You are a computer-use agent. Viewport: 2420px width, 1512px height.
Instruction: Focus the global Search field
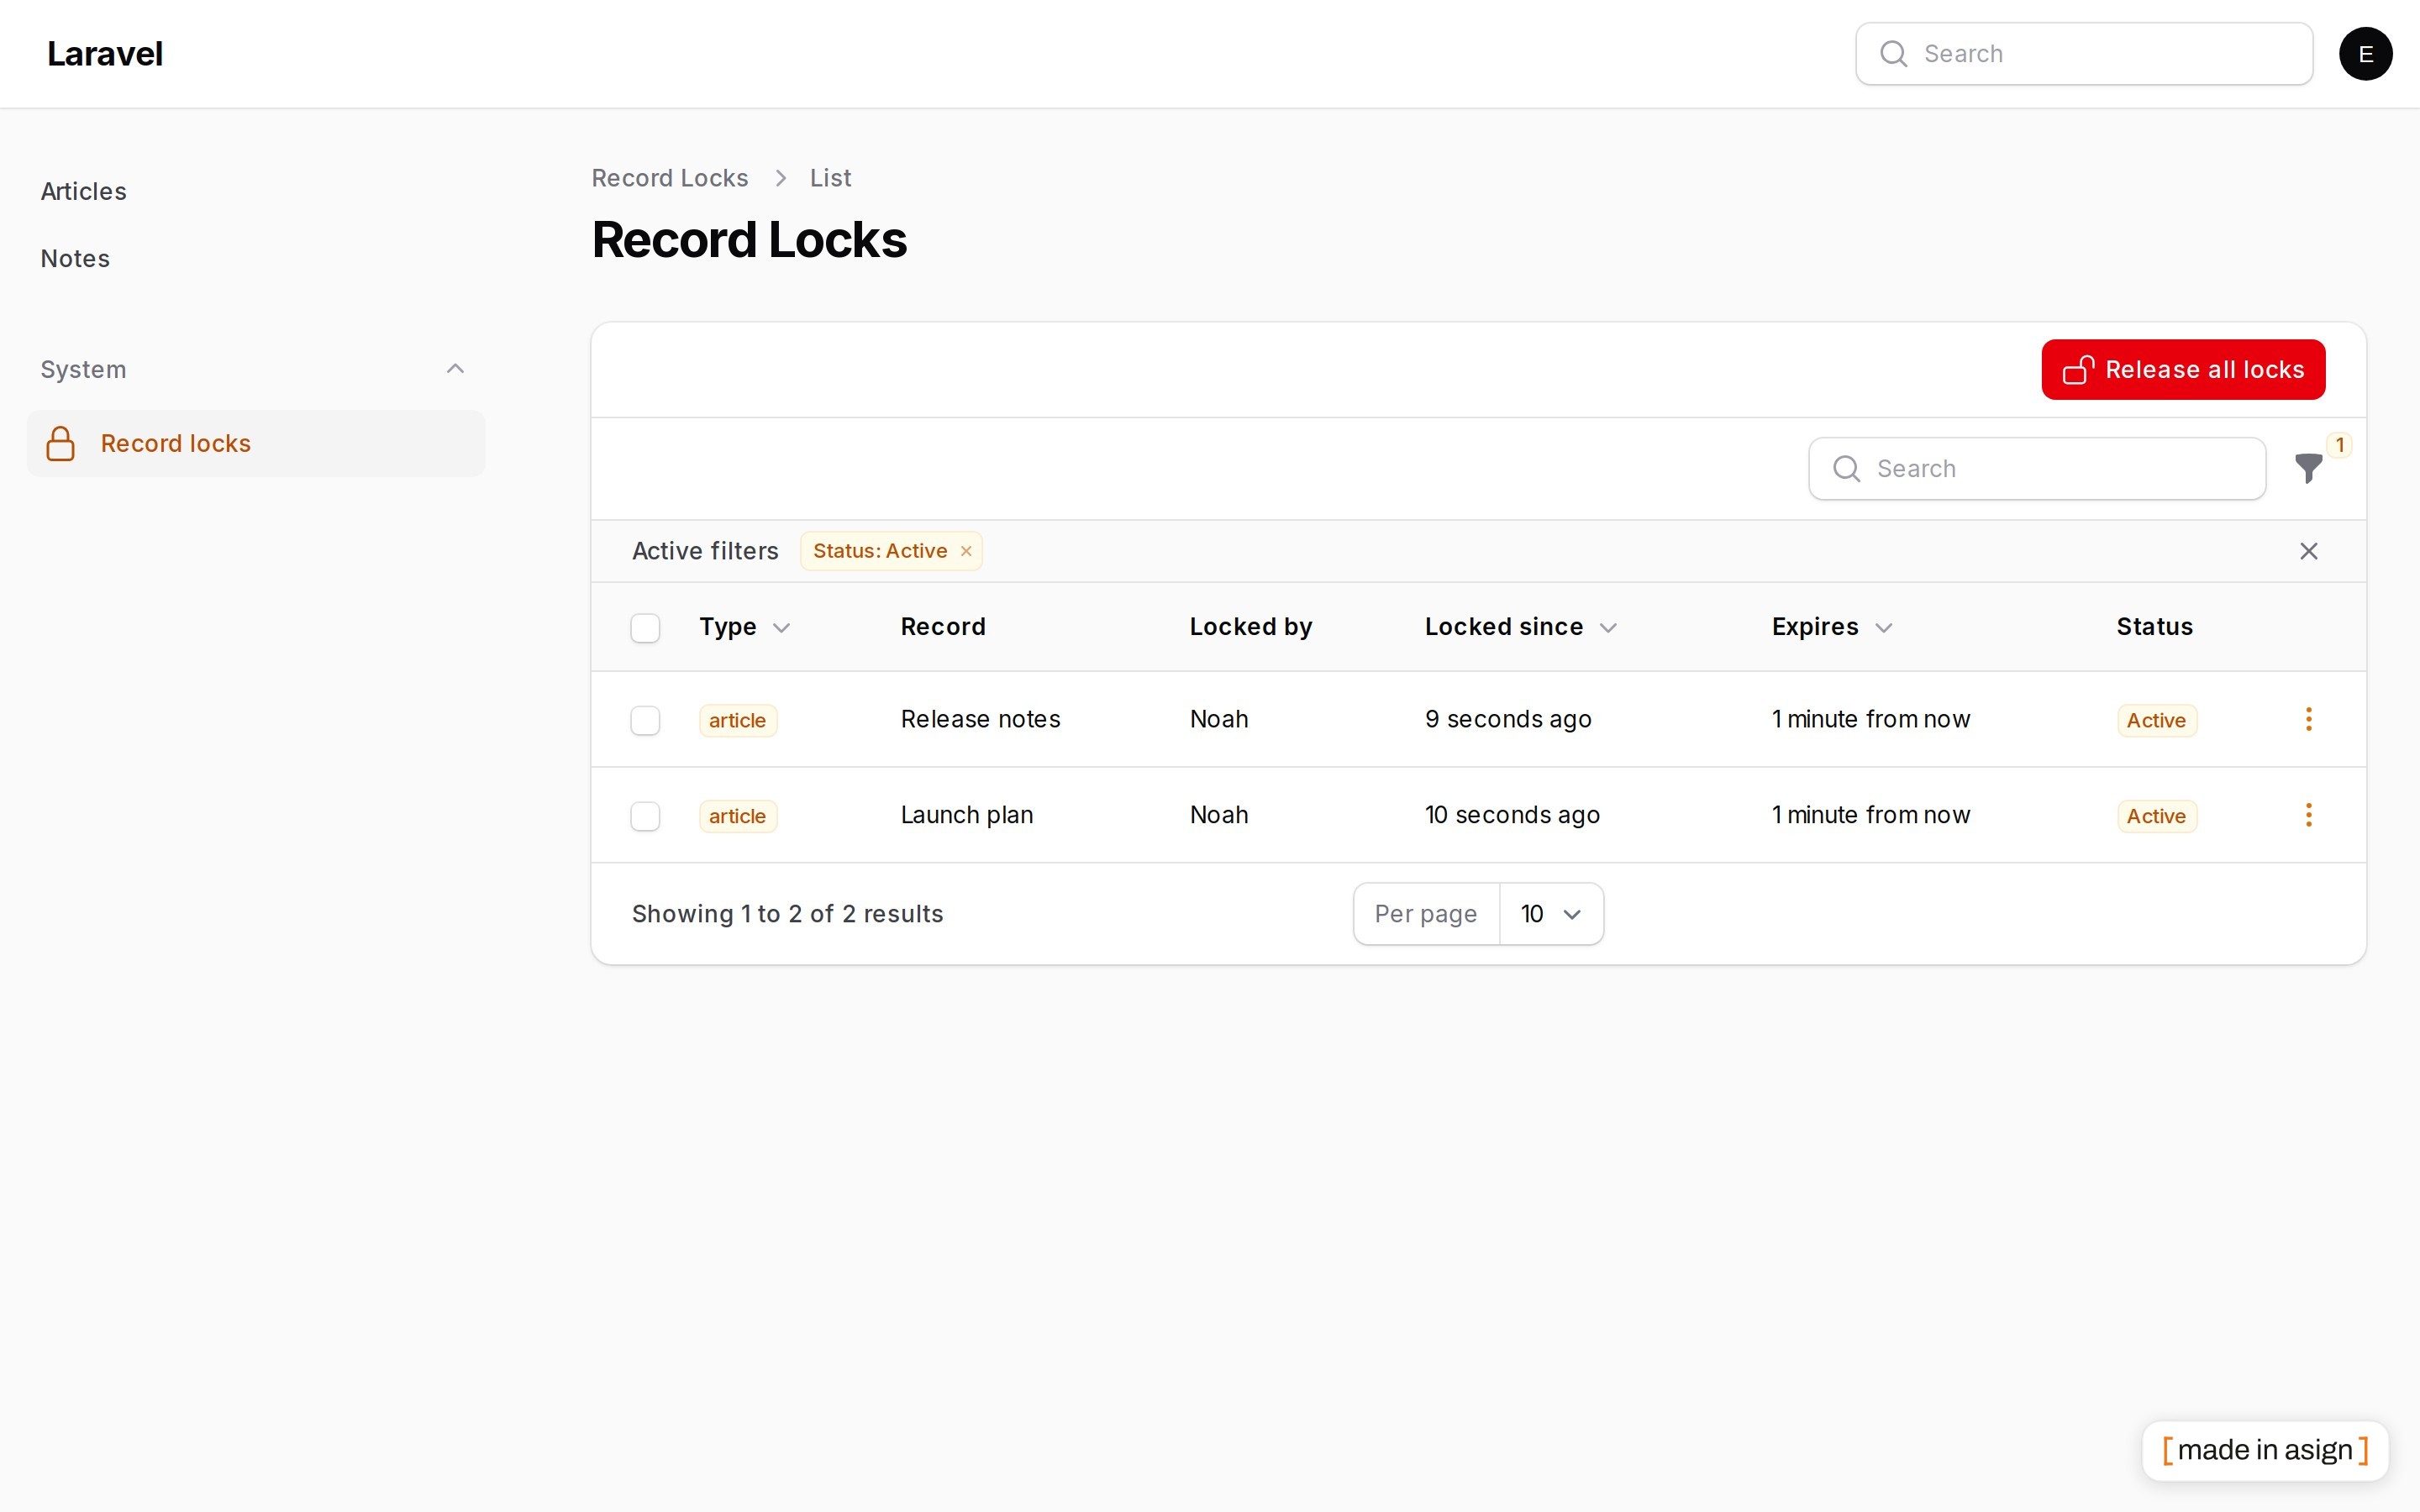tap(2083, 54)
